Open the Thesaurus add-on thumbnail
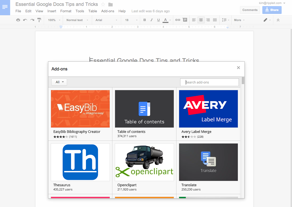 (80, 162)
